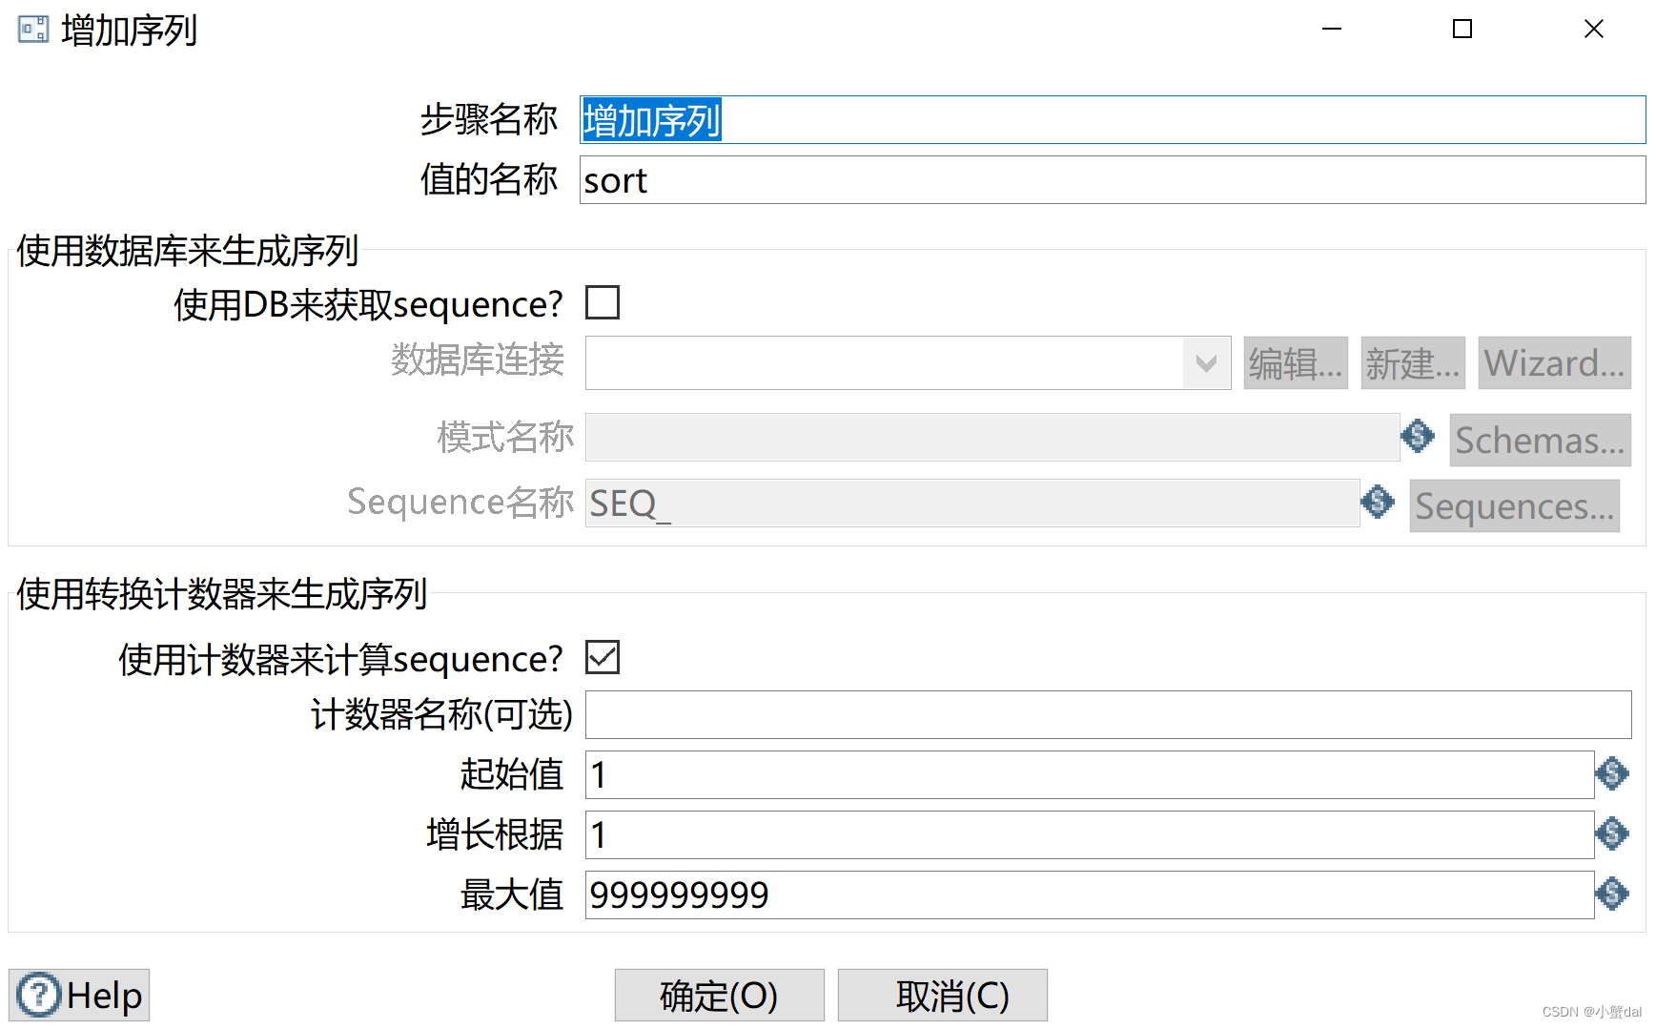This screenshot has width=1656, height=1028.
Task: Click into the 起始值 input field
Action: (1090, 774)
